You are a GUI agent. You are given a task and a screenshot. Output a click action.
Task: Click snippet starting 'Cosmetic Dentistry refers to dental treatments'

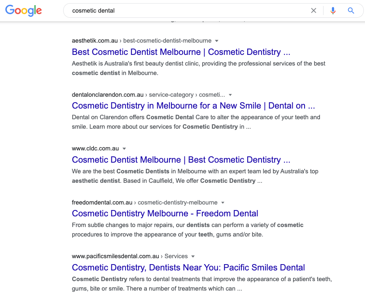coord(202,284)
